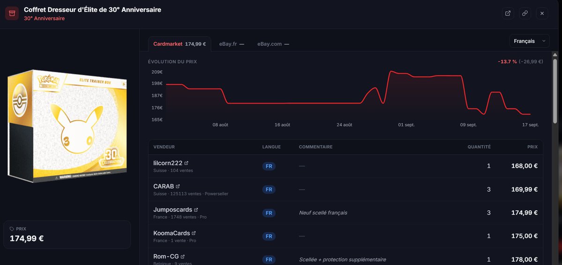Open the Français language dropdown

pos(529,41)
